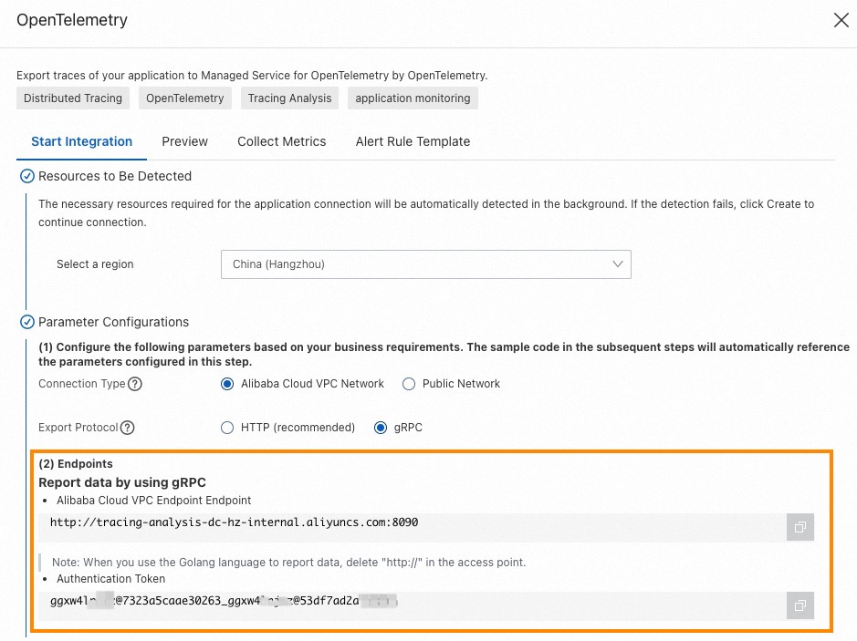Click the OpenTelemetry dialog title
The width and height of the screenshot is (857, 641).
coord(72,20)
